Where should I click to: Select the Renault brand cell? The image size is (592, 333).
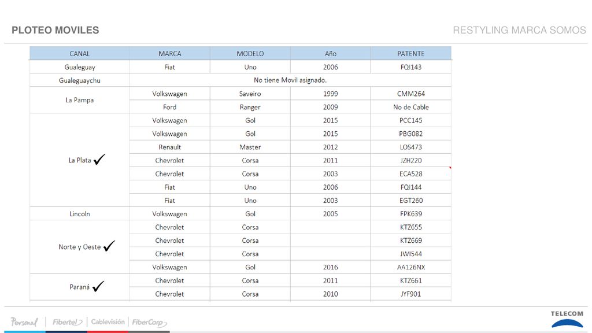[x=169, y=147]
